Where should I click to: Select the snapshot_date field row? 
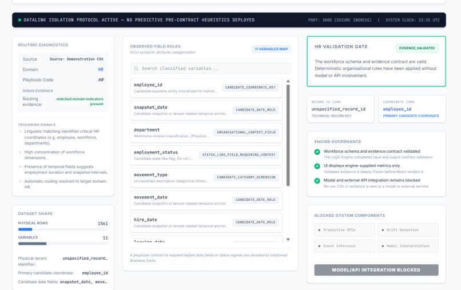click(x=206, y=110)
